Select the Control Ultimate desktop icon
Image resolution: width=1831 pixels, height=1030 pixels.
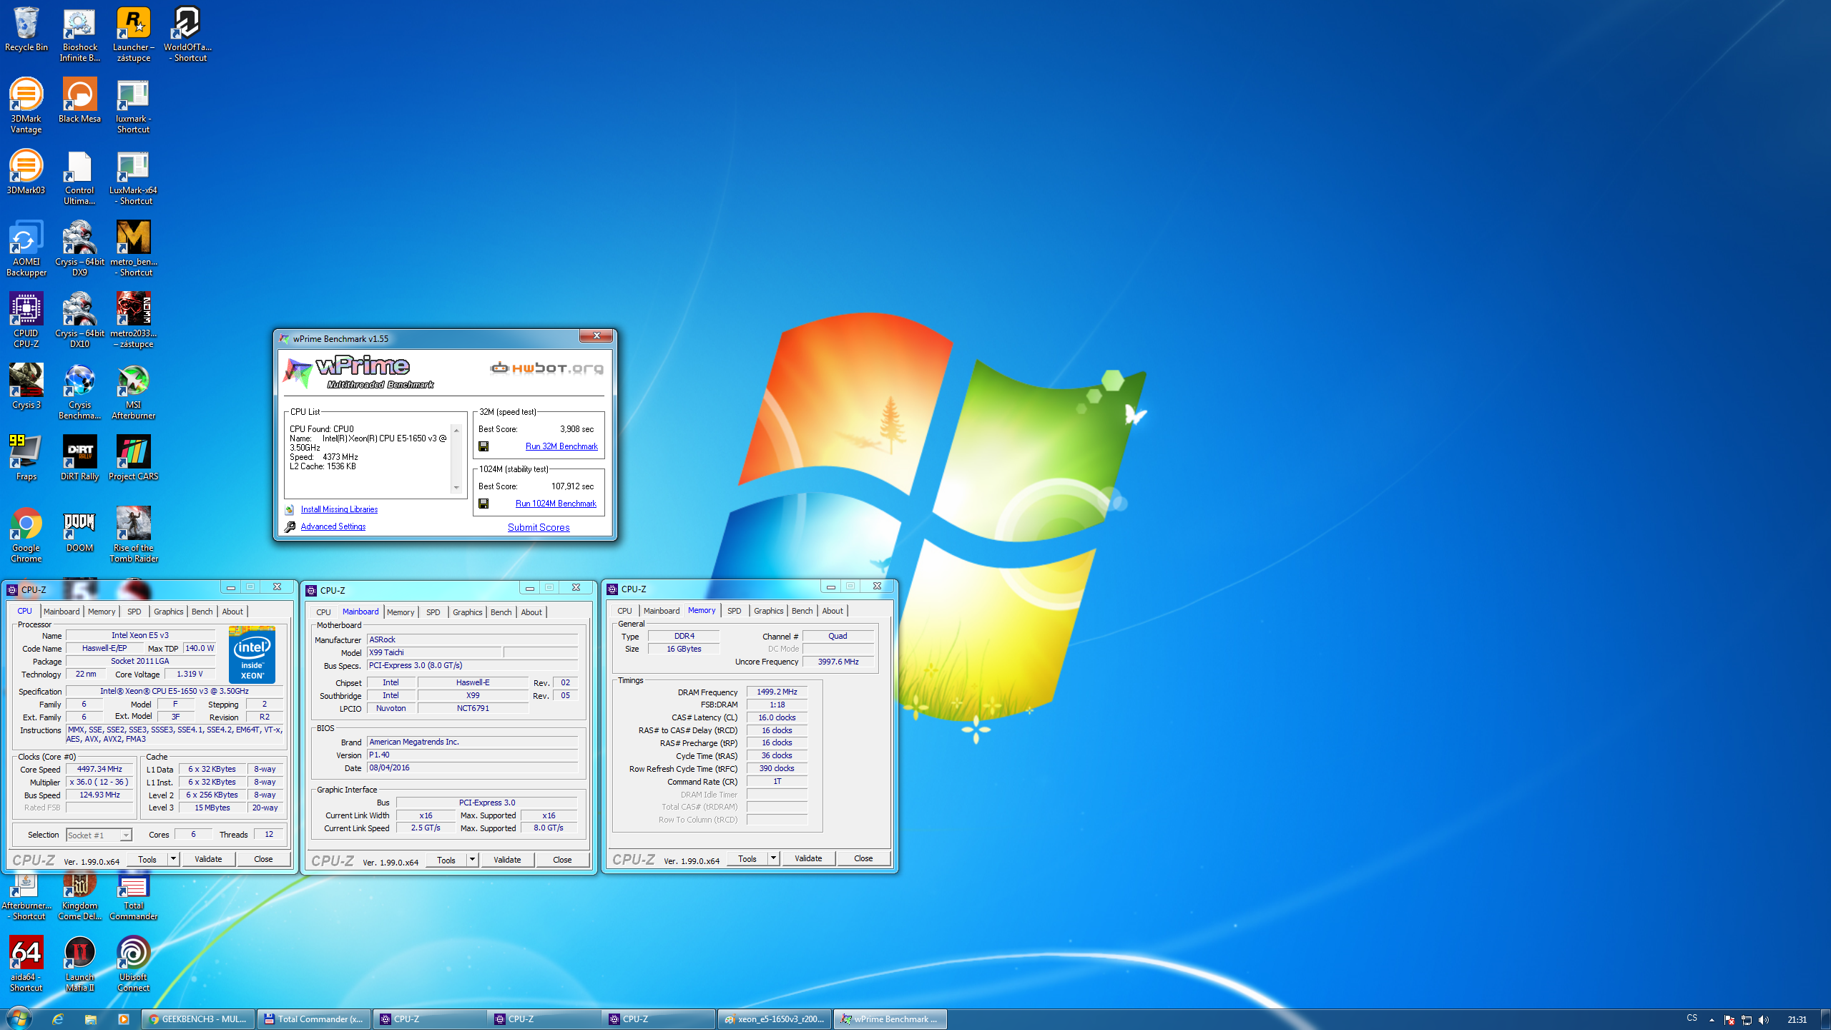coord(79,177)
